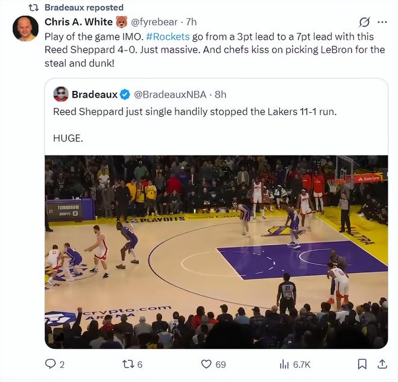The width and height of the screenshot is (398, 382).
Task: Click the @fyrebear handle
Action: click(154, 22)
